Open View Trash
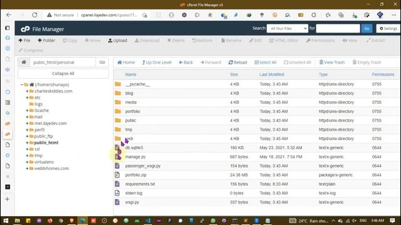Screen dimensions: 401x225 332,62
